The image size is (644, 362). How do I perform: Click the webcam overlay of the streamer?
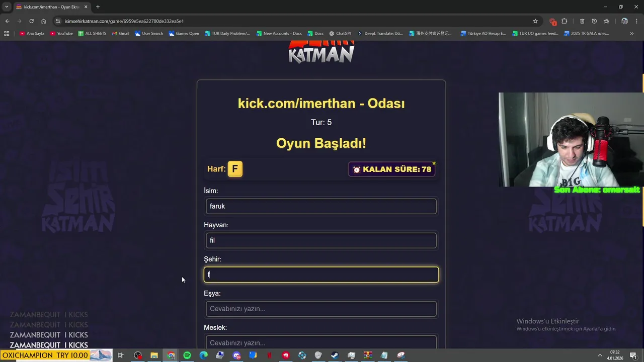(571, 140)
